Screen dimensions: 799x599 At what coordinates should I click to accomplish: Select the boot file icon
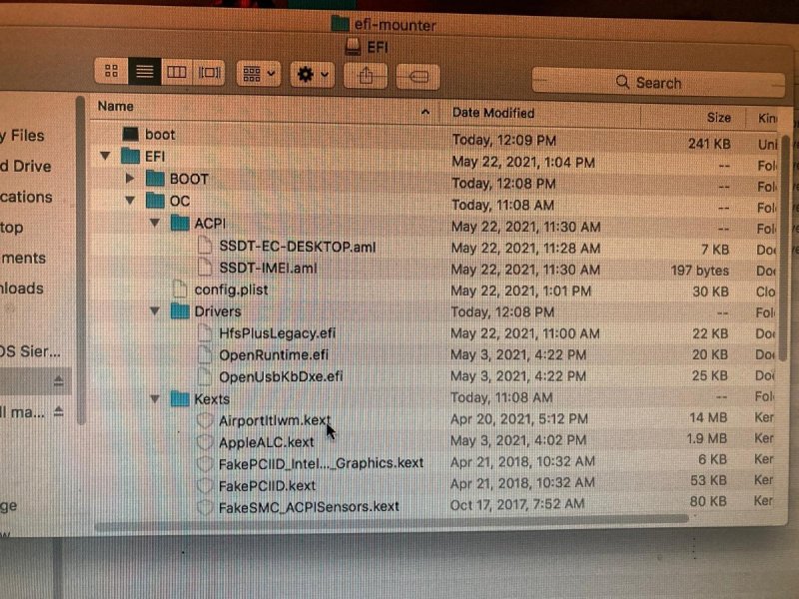(131, 134)
